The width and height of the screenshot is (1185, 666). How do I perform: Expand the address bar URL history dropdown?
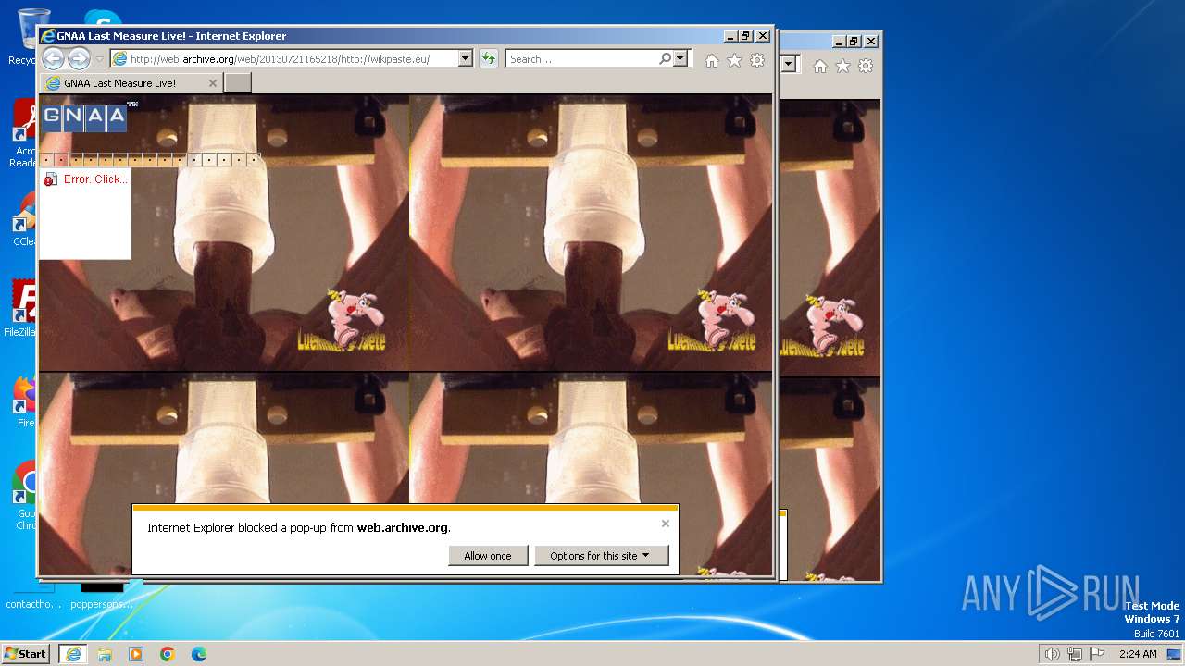coord(466,59)
